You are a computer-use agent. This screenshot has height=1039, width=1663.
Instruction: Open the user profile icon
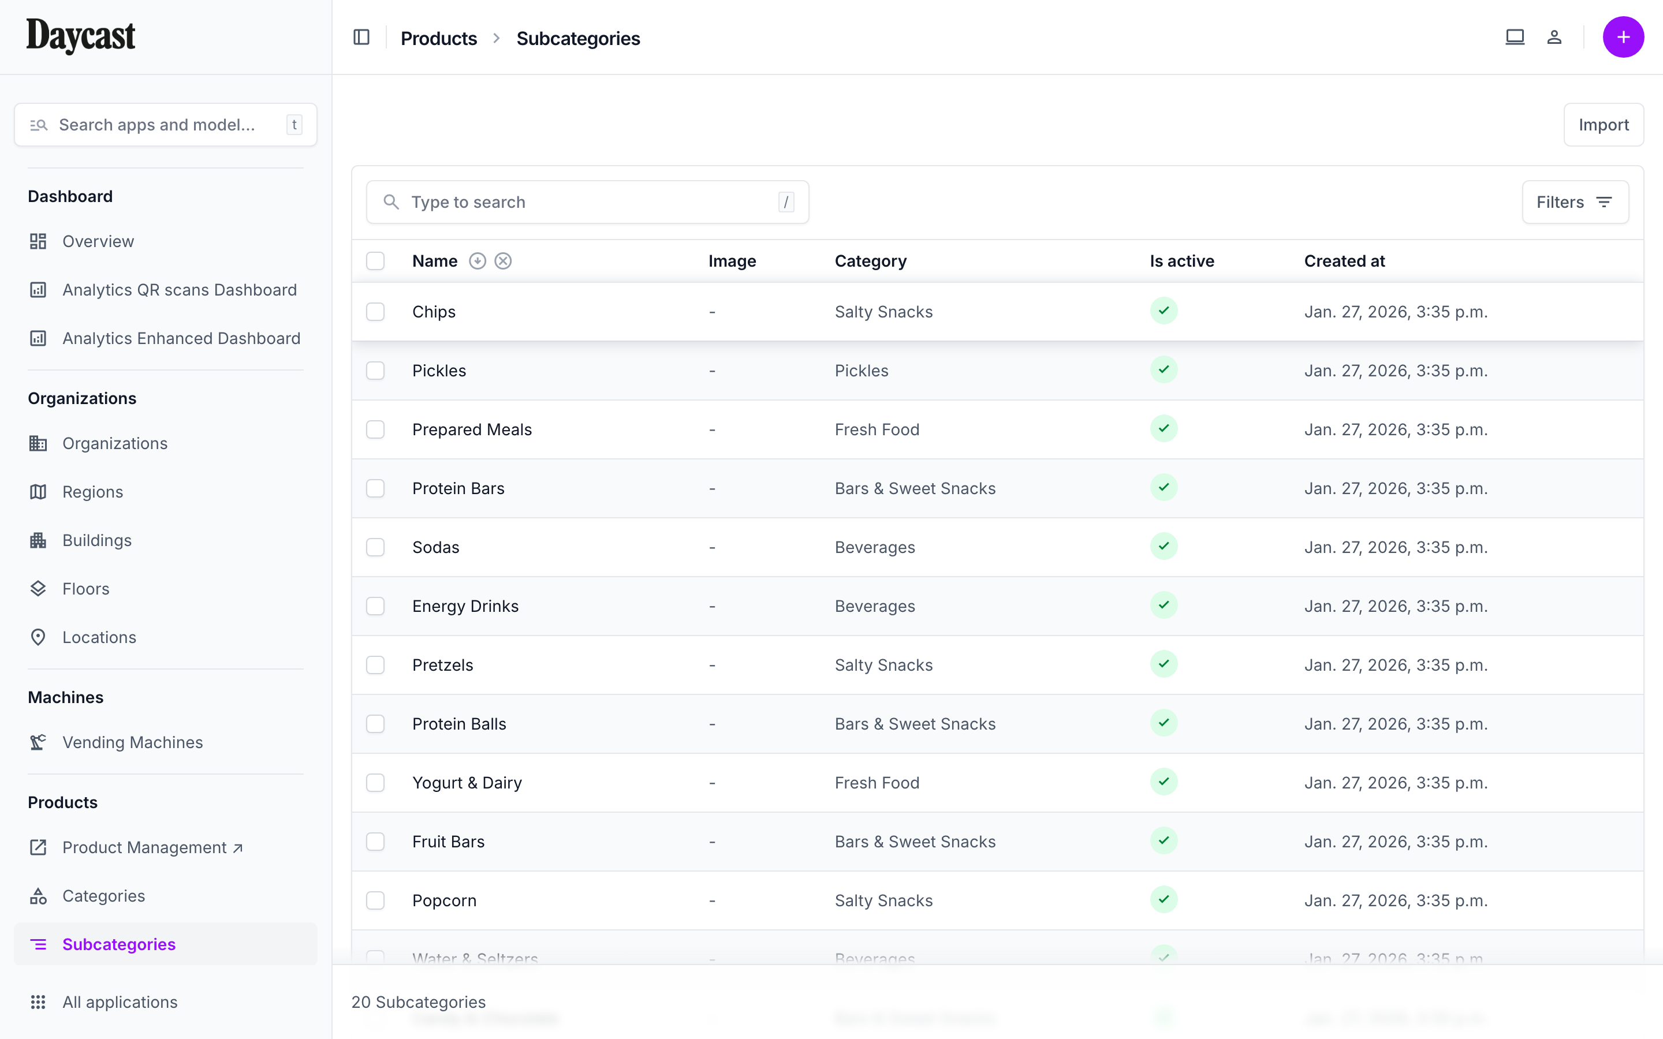1555,37
